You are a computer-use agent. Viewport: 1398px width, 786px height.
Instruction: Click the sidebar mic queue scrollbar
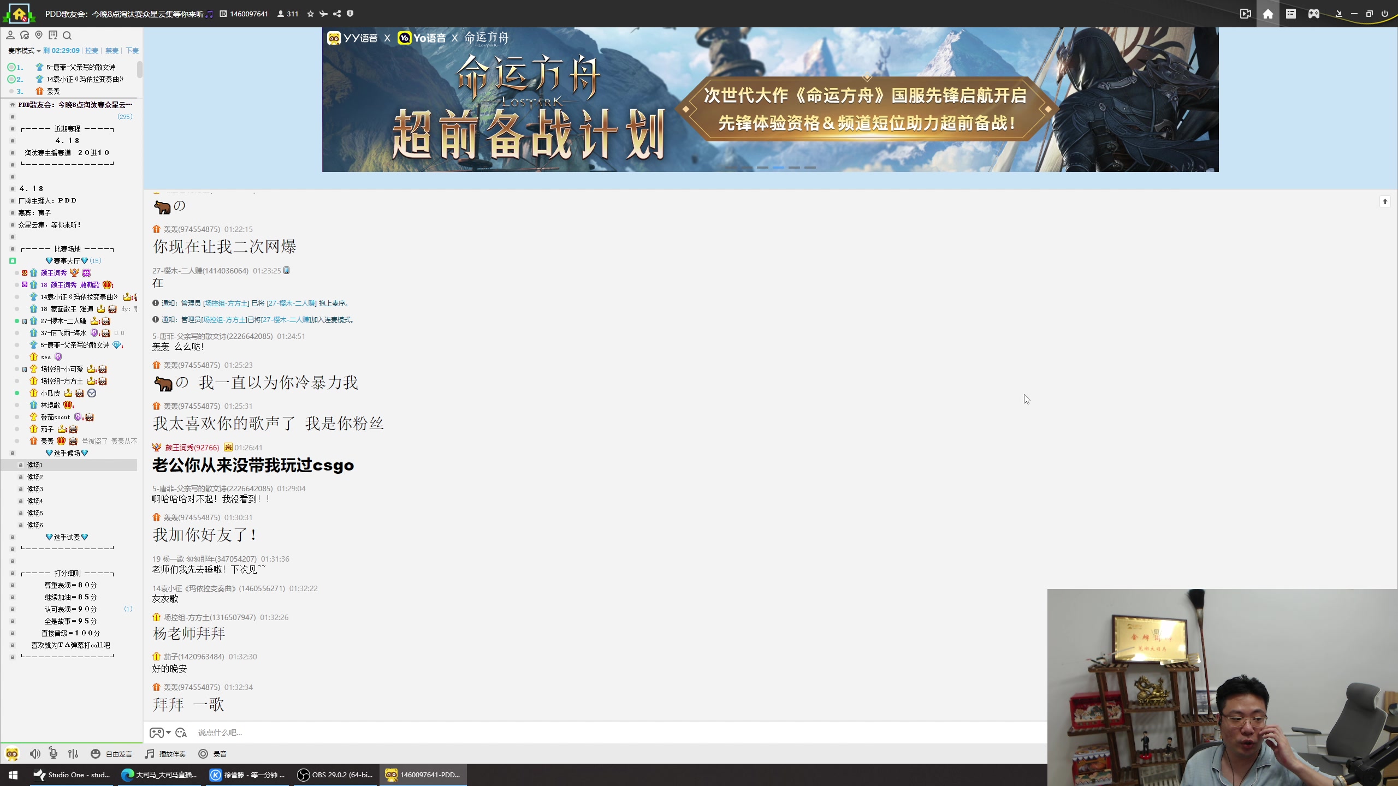point(140,70)
